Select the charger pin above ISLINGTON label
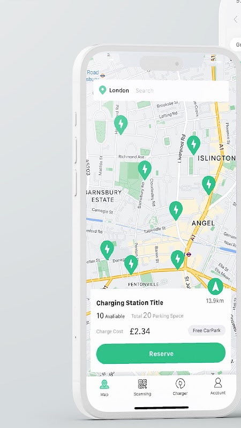Screen dimensions: 241x428 point(194,145)
